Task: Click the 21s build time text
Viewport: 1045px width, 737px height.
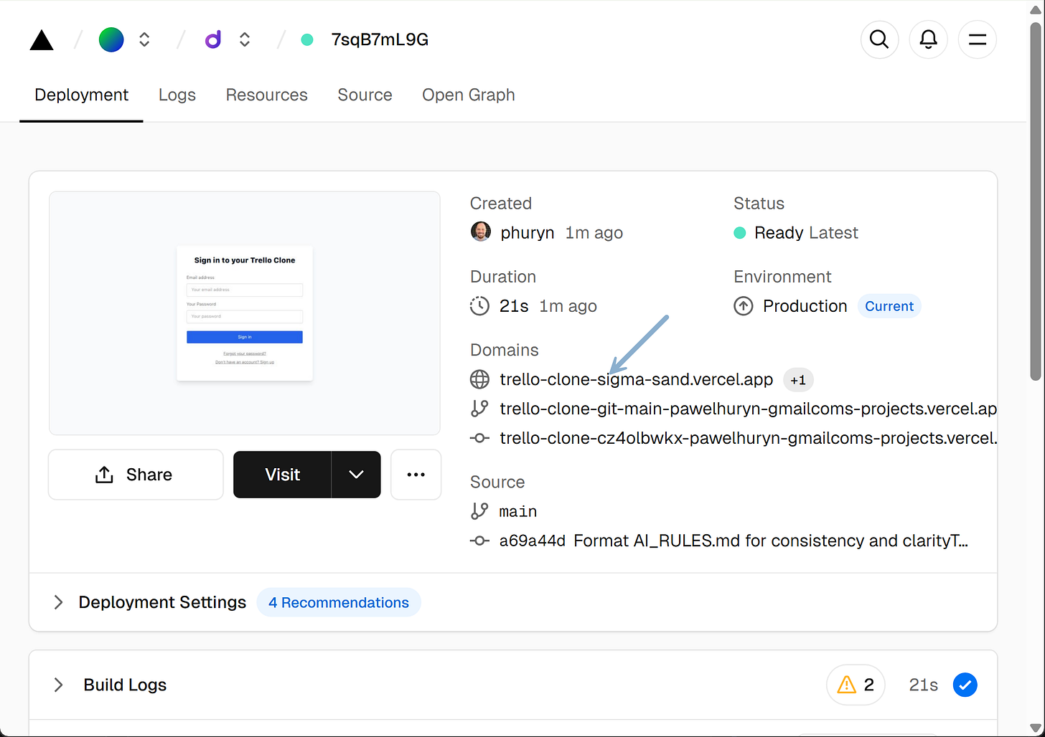Action: [x=924, y=685]
